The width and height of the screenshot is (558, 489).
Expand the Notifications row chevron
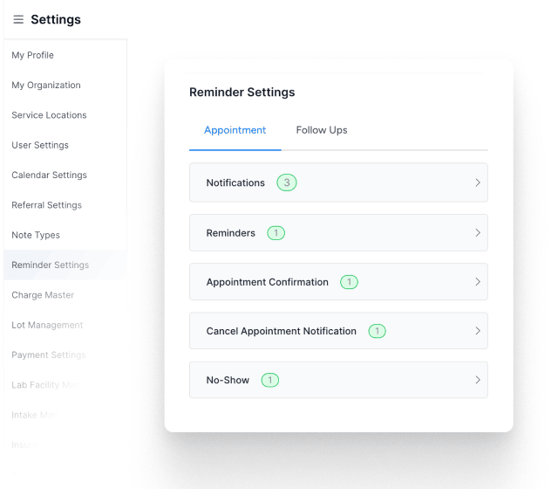point(478,183)
